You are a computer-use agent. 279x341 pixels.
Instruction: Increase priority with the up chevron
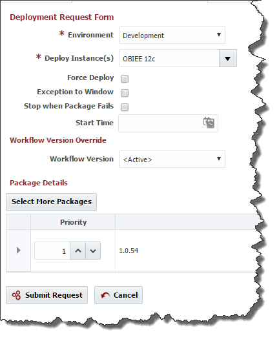tap(78, 251)
